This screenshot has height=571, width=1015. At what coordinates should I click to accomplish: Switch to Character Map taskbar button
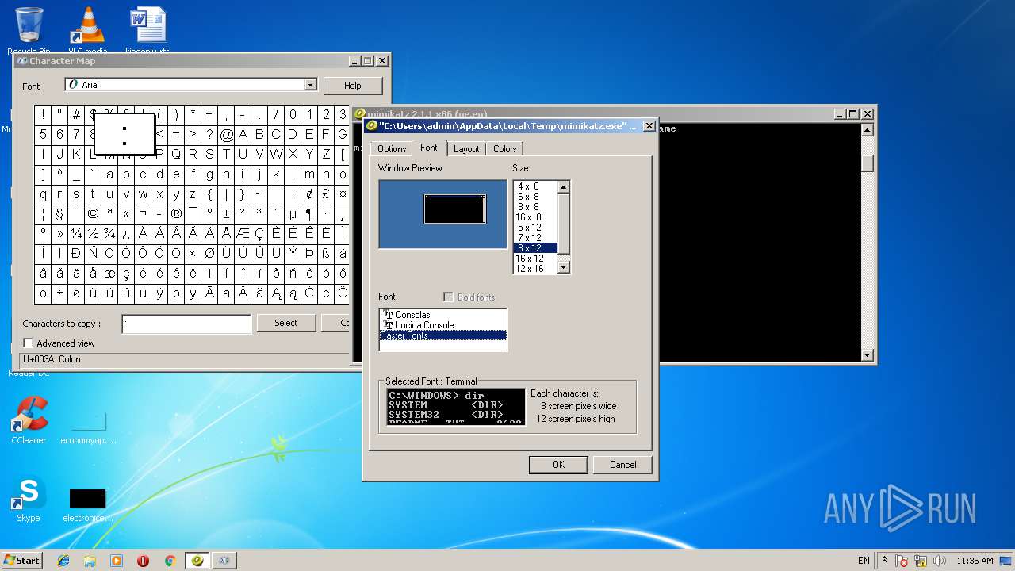coord(224,561)
